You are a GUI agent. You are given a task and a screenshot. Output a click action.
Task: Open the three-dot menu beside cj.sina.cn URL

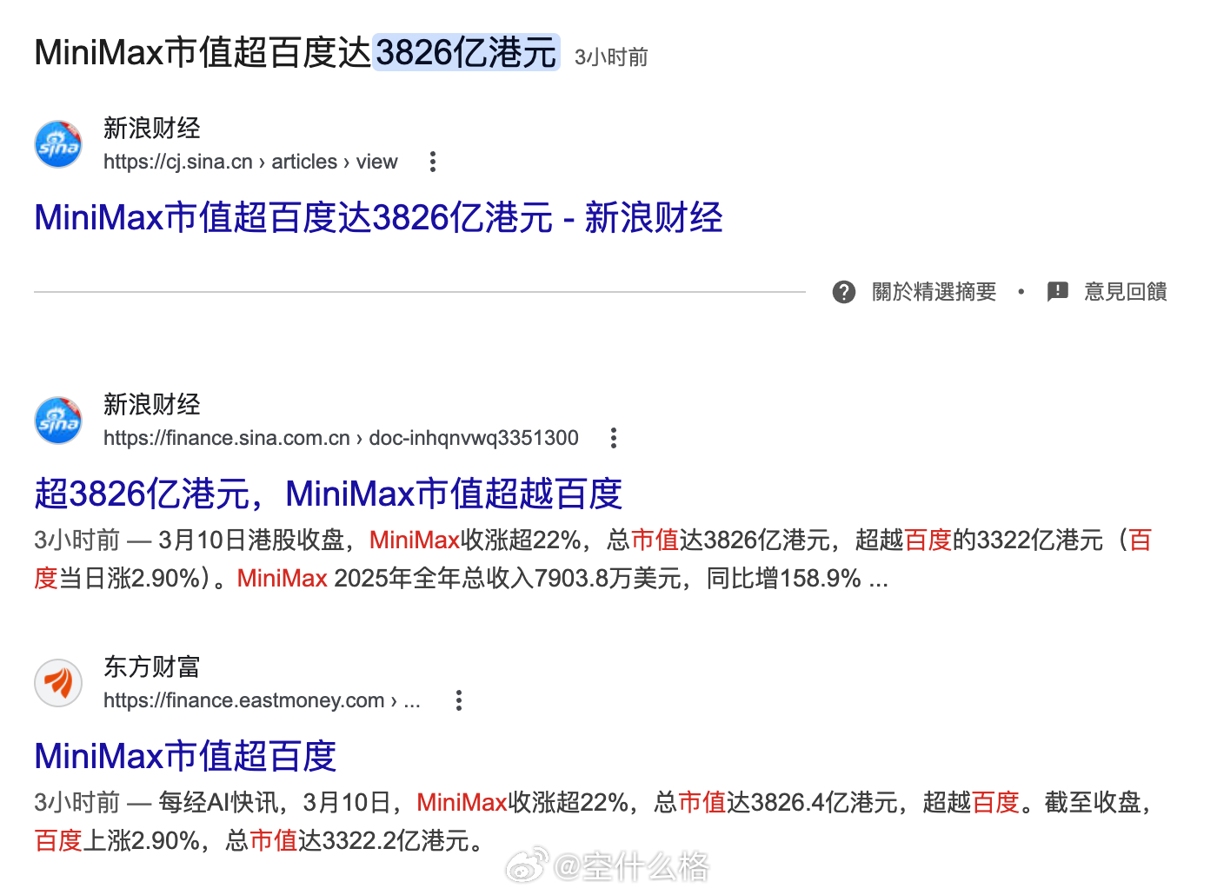(x=433, y=162)
